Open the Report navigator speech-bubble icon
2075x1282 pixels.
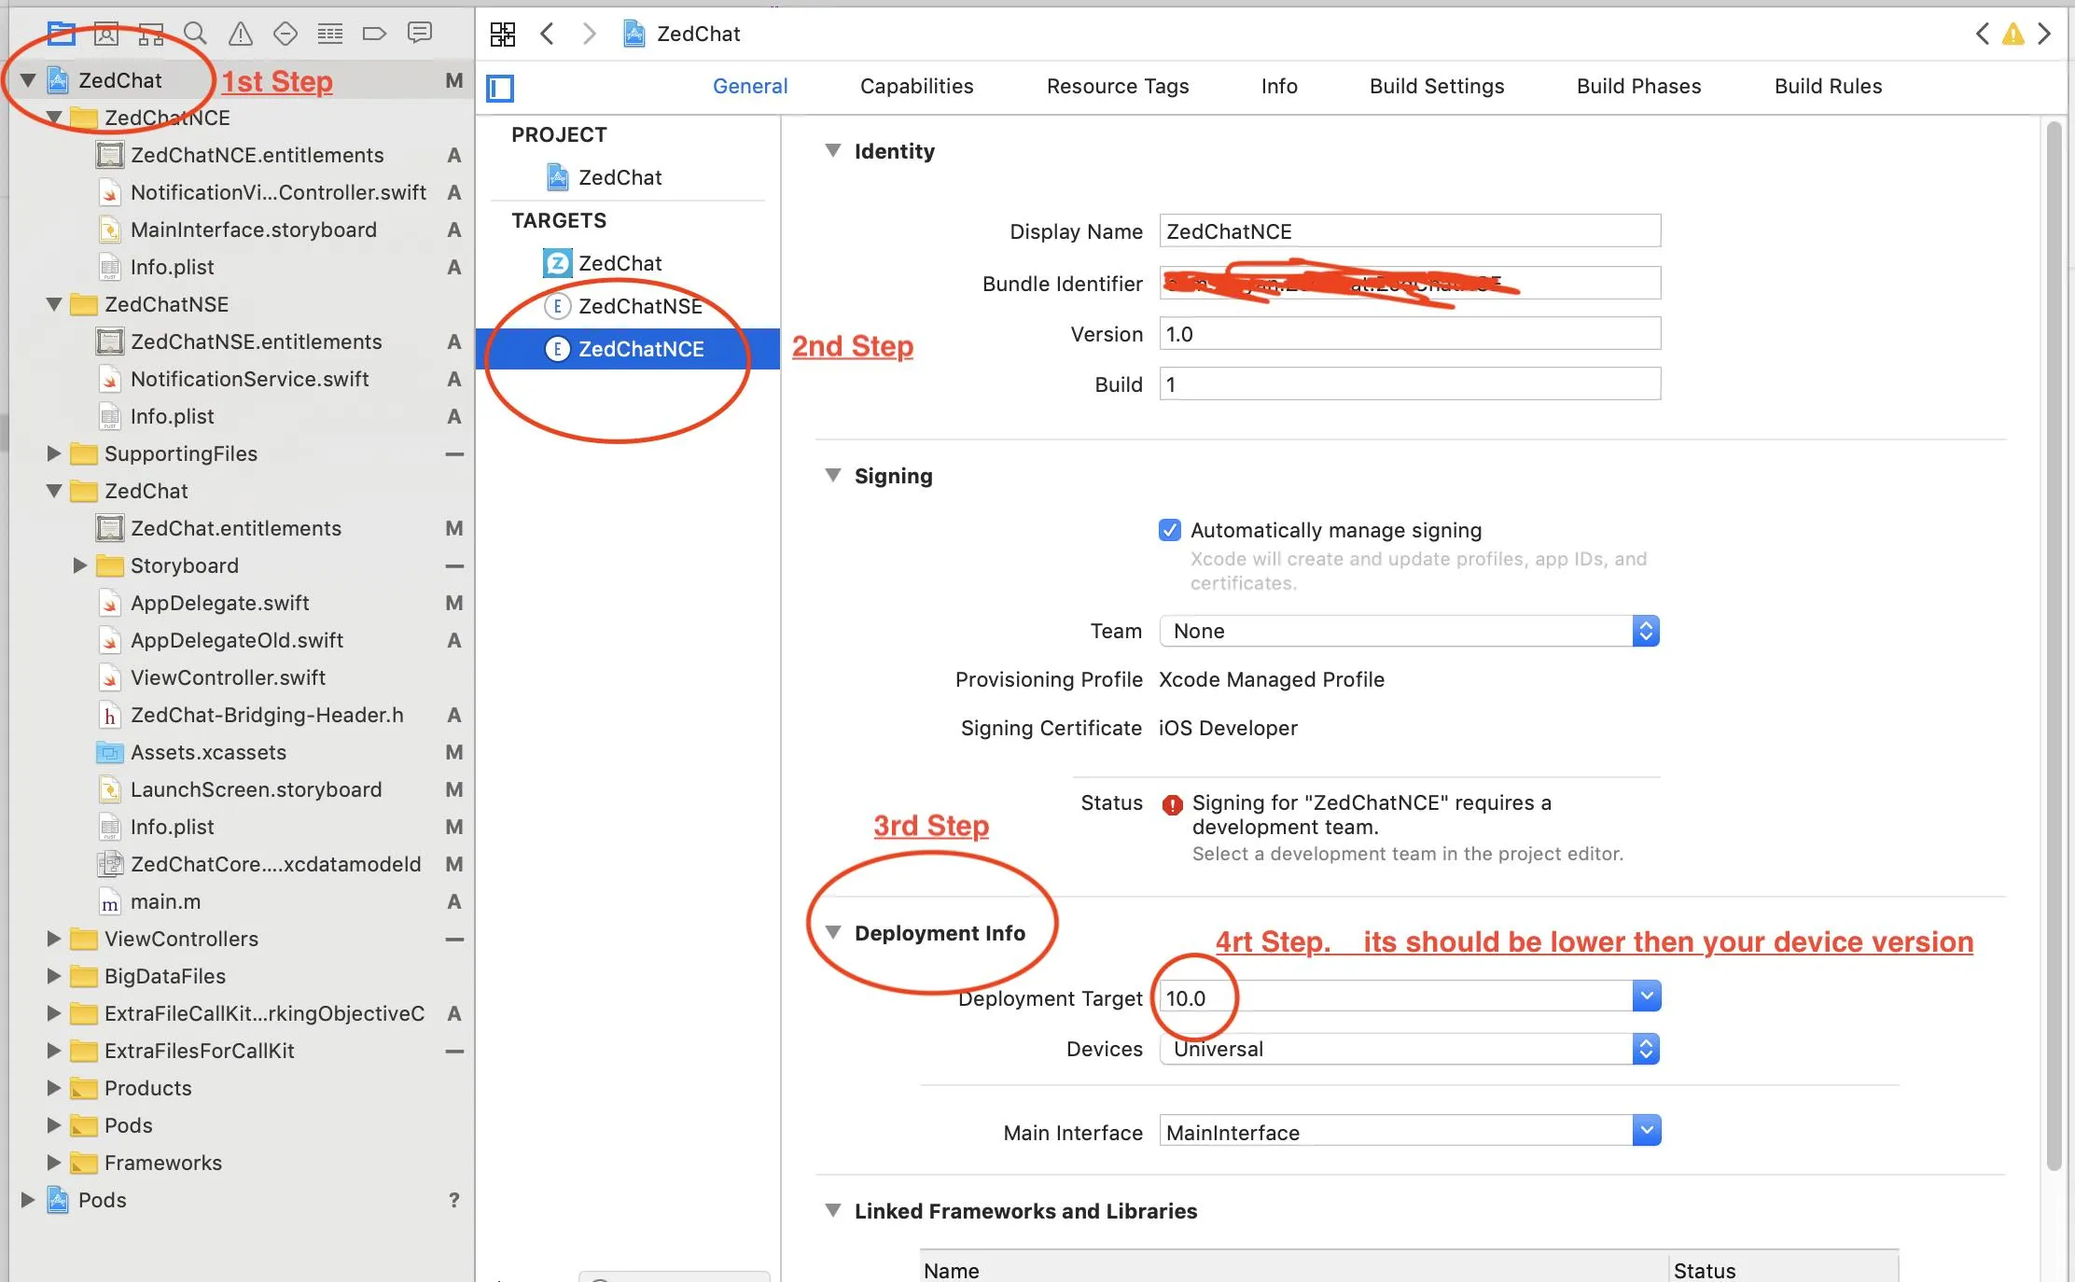(x=420, y=34)
